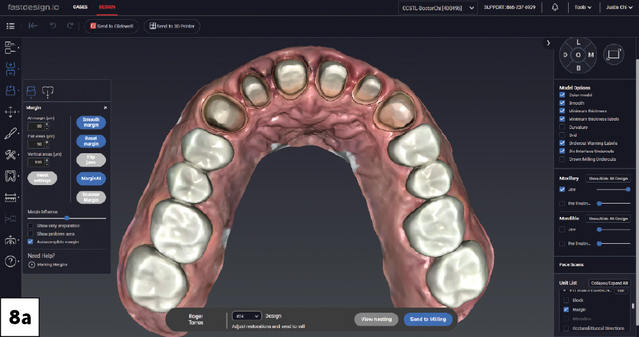Set view to Distal (D) on orientation wheel

tap(566, 55)
